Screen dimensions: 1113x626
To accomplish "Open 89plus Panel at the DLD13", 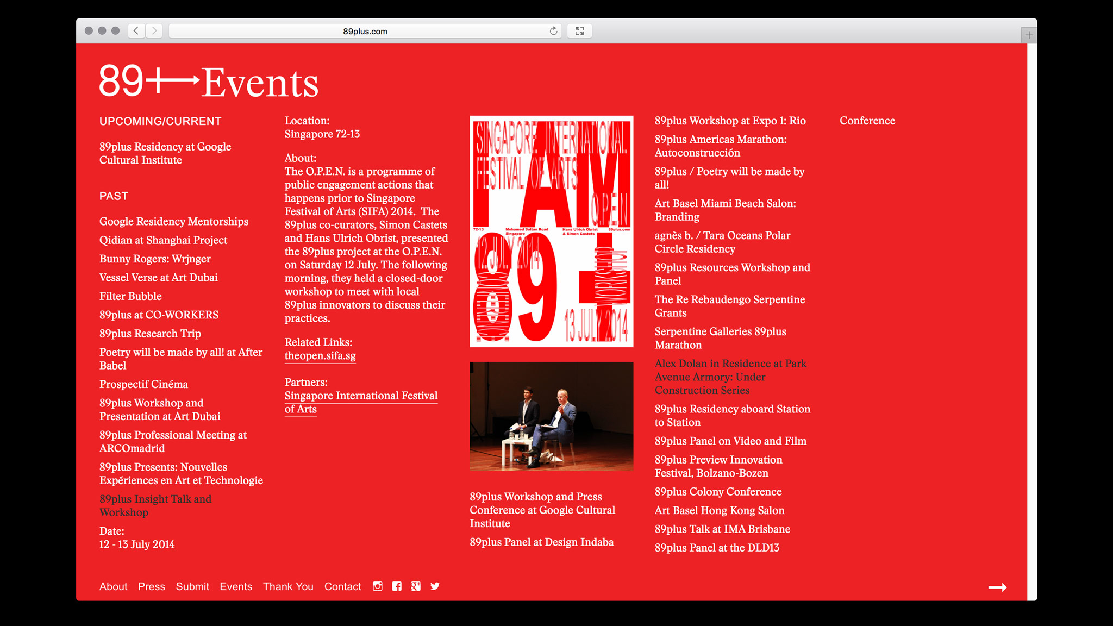I will pos(717,548).
